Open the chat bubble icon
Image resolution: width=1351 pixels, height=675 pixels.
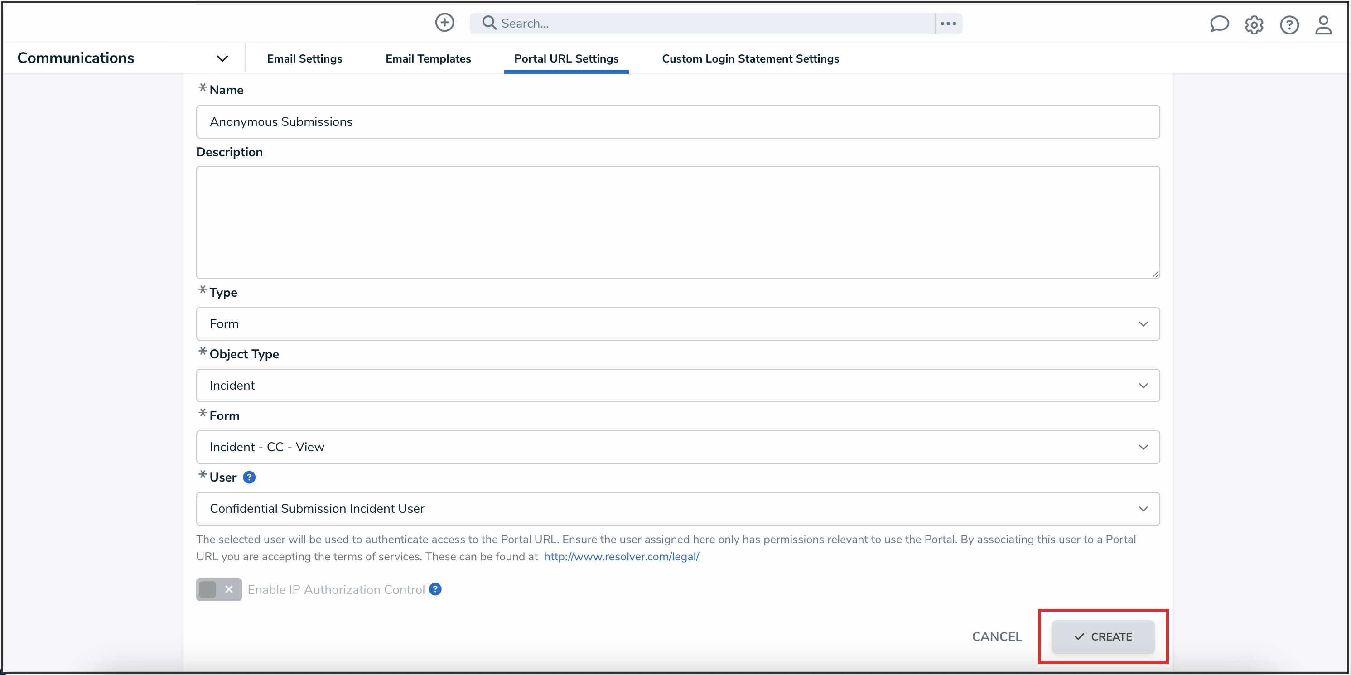pos(1219,24)
